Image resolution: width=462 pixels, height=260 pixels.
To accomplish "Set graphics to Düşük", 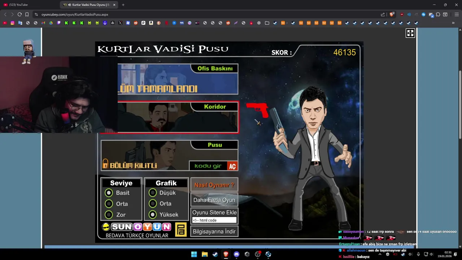I will click(x=153, y=193).
